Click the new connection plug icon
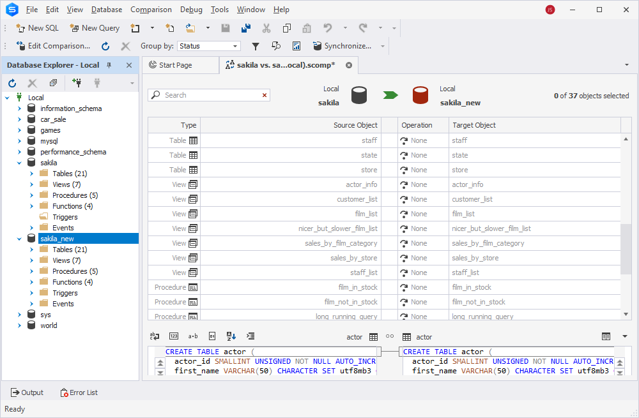This screenshot has width=639, height=418. tap(77, 83)
